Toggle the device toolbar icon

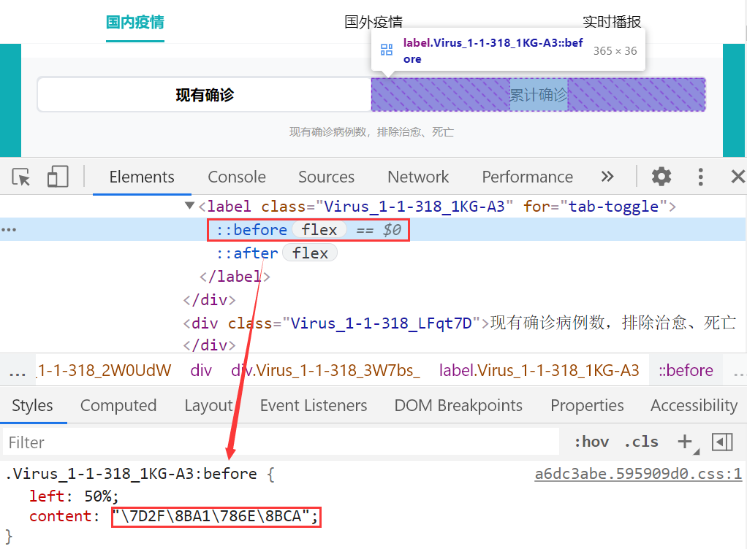58,177
